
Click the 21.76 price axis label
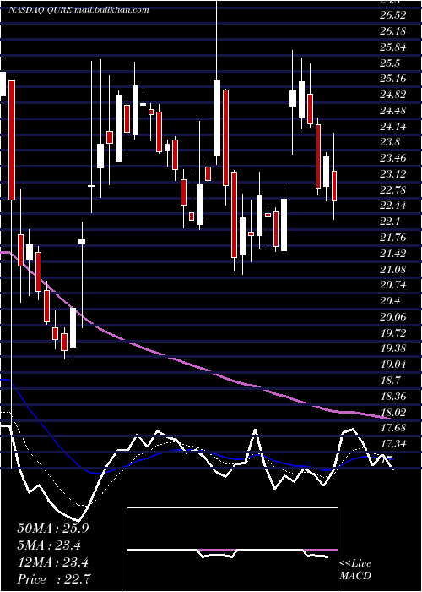pos(392,237)
